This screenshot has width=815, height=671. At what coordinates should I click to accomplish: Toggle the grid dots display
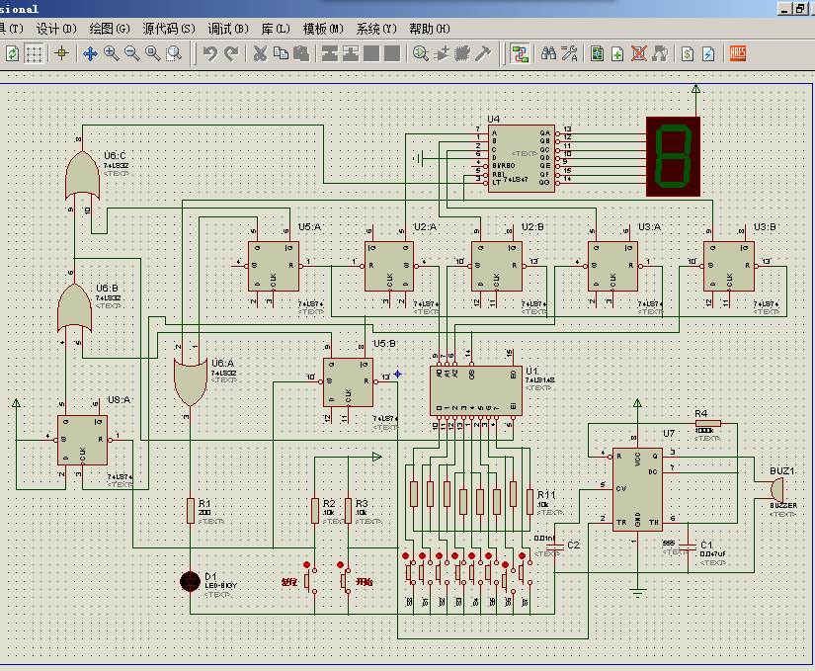coord(34,53)
